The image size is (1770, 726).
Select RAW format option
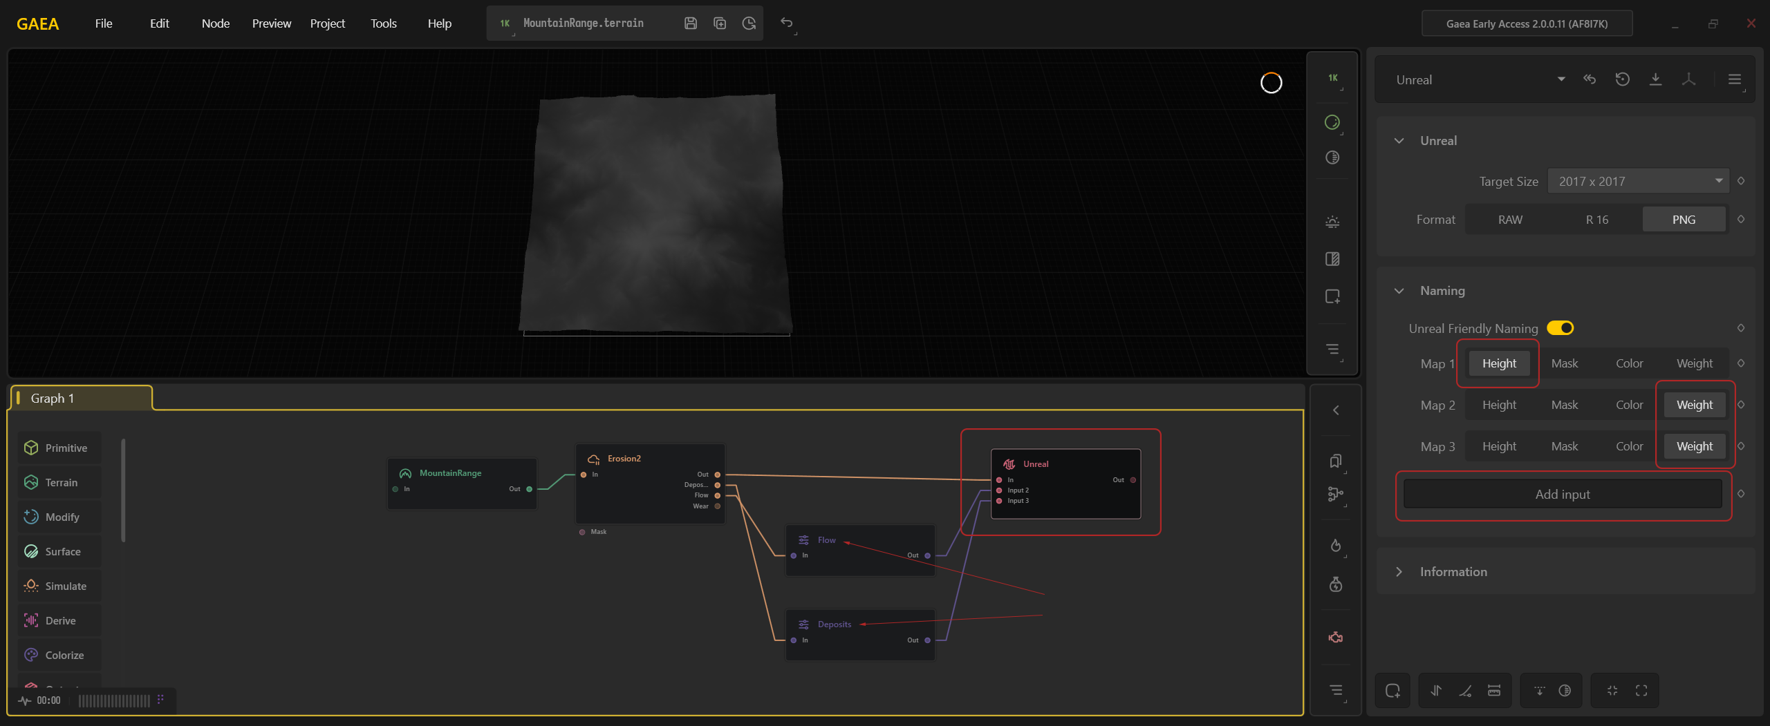tap(1510, 220)
